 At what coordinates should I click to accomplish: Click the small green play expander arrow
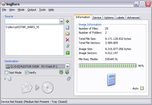coord(5,79)
